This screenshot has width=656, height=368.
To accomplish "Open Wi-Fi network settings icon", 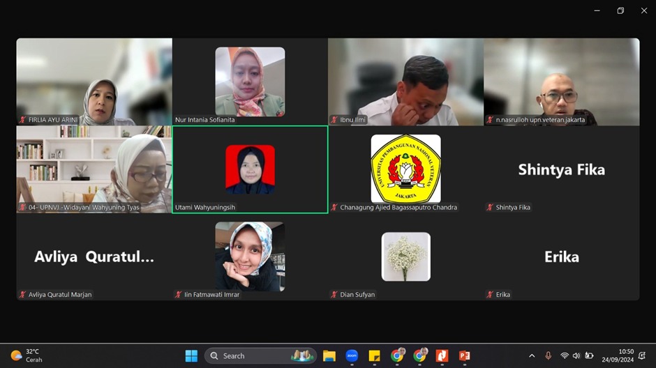I will coord(564,355).
